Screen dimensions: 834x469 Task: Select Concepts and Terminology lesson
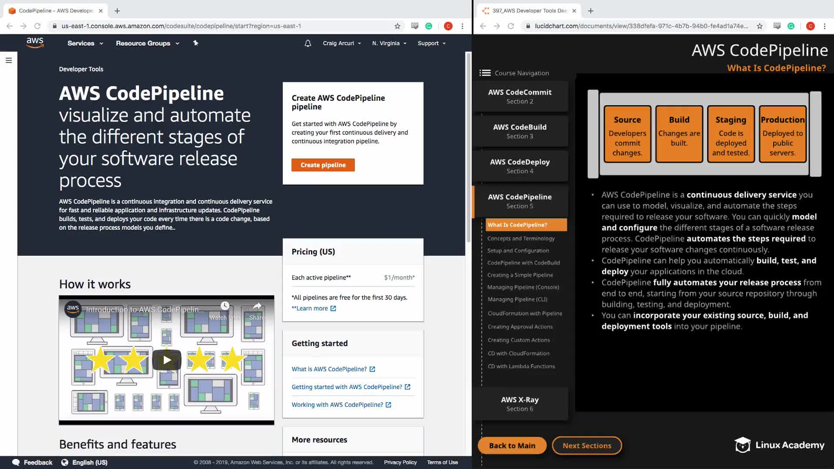click(x=521, y=238)
